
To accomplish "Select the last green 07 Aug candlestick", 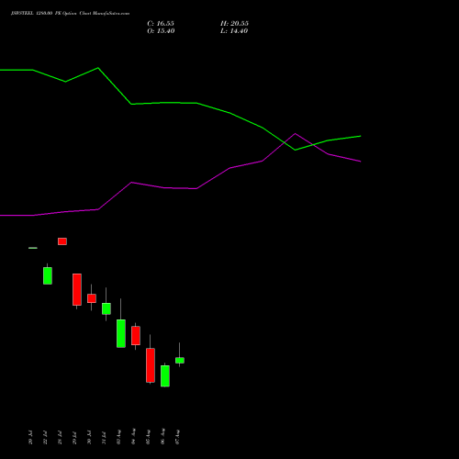I will [x=180, y=360].
